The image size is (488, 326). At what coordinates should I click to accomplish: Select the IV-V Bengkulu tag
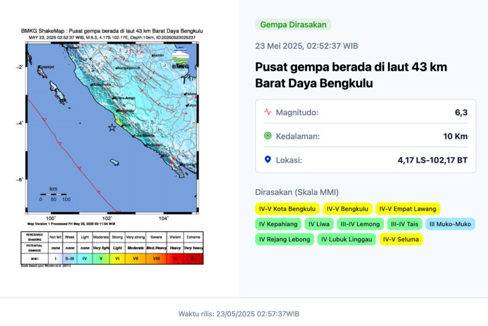coord(347,209)
